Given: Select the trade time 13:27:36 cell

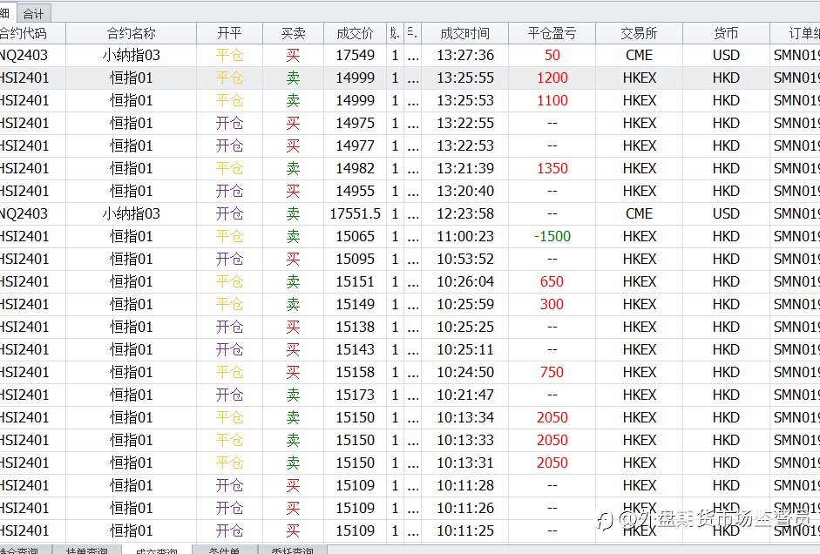Looking at the screenshot, I should (465, 56).
